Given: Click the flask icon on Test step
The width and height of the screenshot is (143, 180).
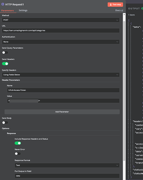Looking at the screenshot, I should pyautogui.click(x=111, y=5).
